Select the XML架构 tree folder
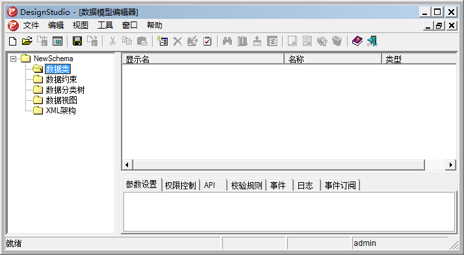Image resolution: width=464 pixels, height=255 pixels. 60,111
